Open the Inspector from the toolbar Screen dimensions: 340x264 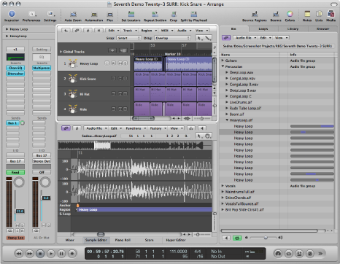12,14
